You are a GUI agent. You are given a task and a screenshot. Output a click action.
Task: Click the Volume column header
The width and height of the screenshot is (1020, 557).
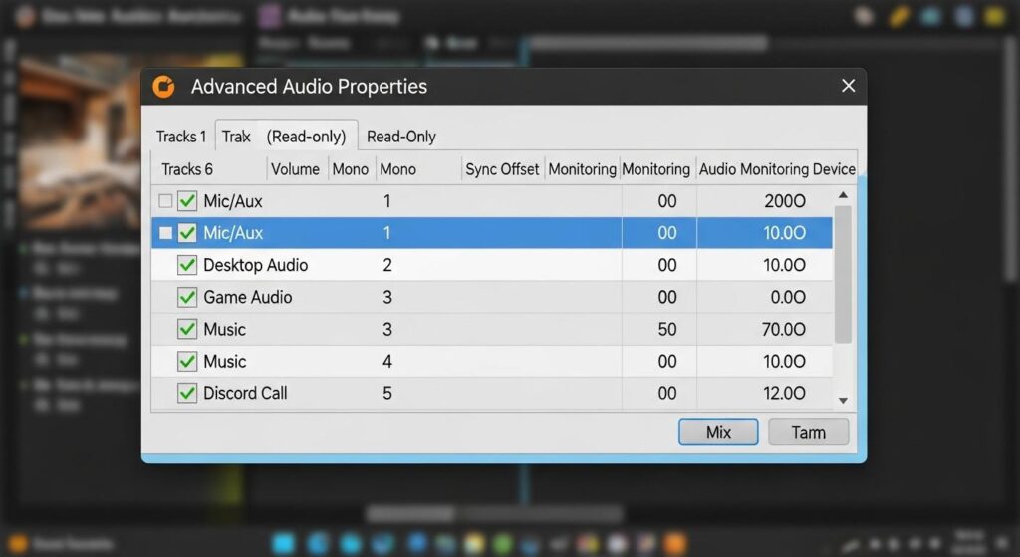click(x=295, y=169)
